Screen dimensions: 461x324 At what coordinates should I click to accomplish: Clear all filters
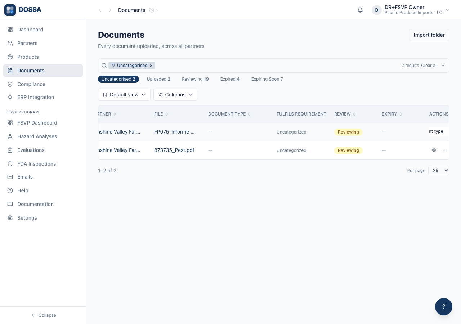429,66
